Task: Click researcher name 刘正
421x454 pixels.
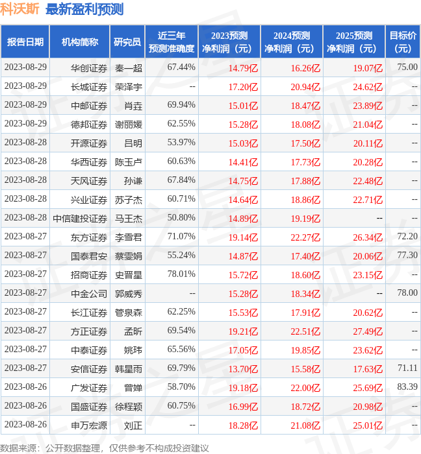Action: click(133, 425)
